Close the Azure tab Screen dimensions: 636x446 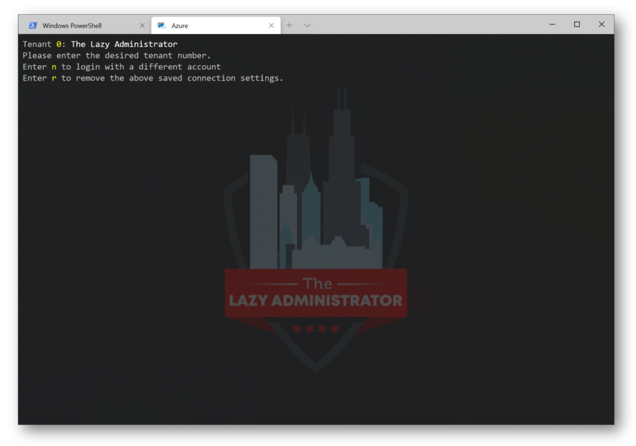[271, 25]
